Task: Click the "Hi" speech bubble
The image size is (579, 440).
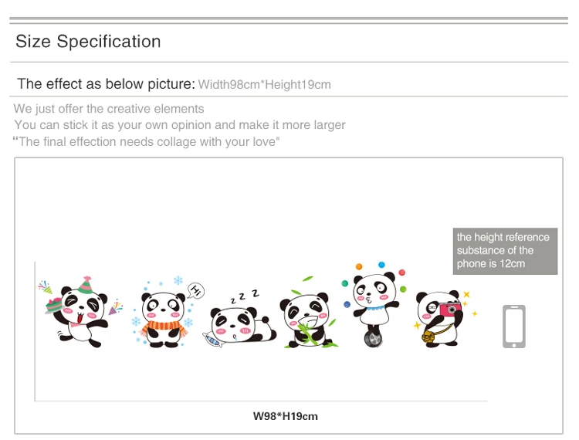Action: click(196, 290)
